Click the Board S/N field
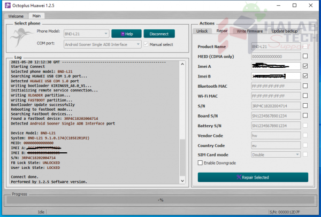The height and width of the screenshot is (217, 321). (276, 116)
